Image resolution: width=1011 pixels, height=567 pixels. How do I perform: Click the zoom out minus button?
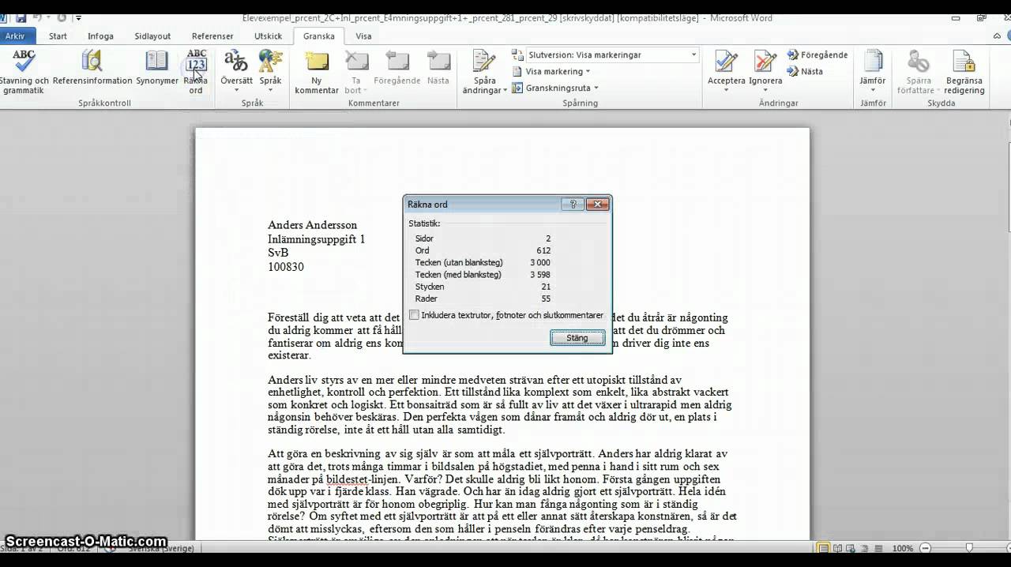coord(924,548)
